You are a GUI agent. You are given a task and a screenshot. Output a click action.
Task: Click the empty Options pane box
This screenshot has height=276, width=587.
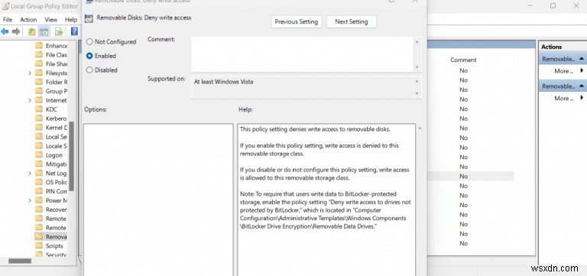tap(158, 200)
